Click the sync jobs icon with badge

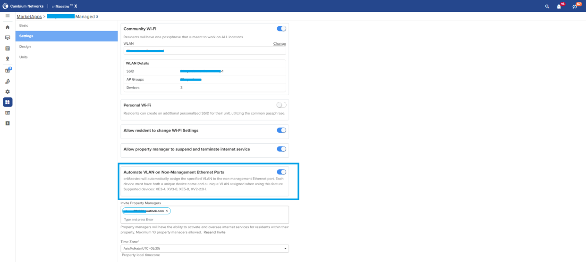[575, 6]
